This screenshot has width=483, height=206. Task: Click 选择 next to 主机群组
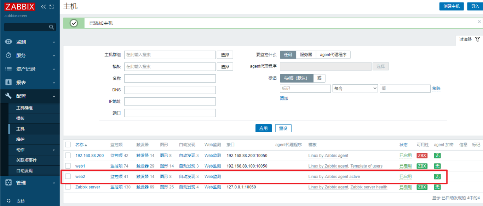(x=225, y=55)
